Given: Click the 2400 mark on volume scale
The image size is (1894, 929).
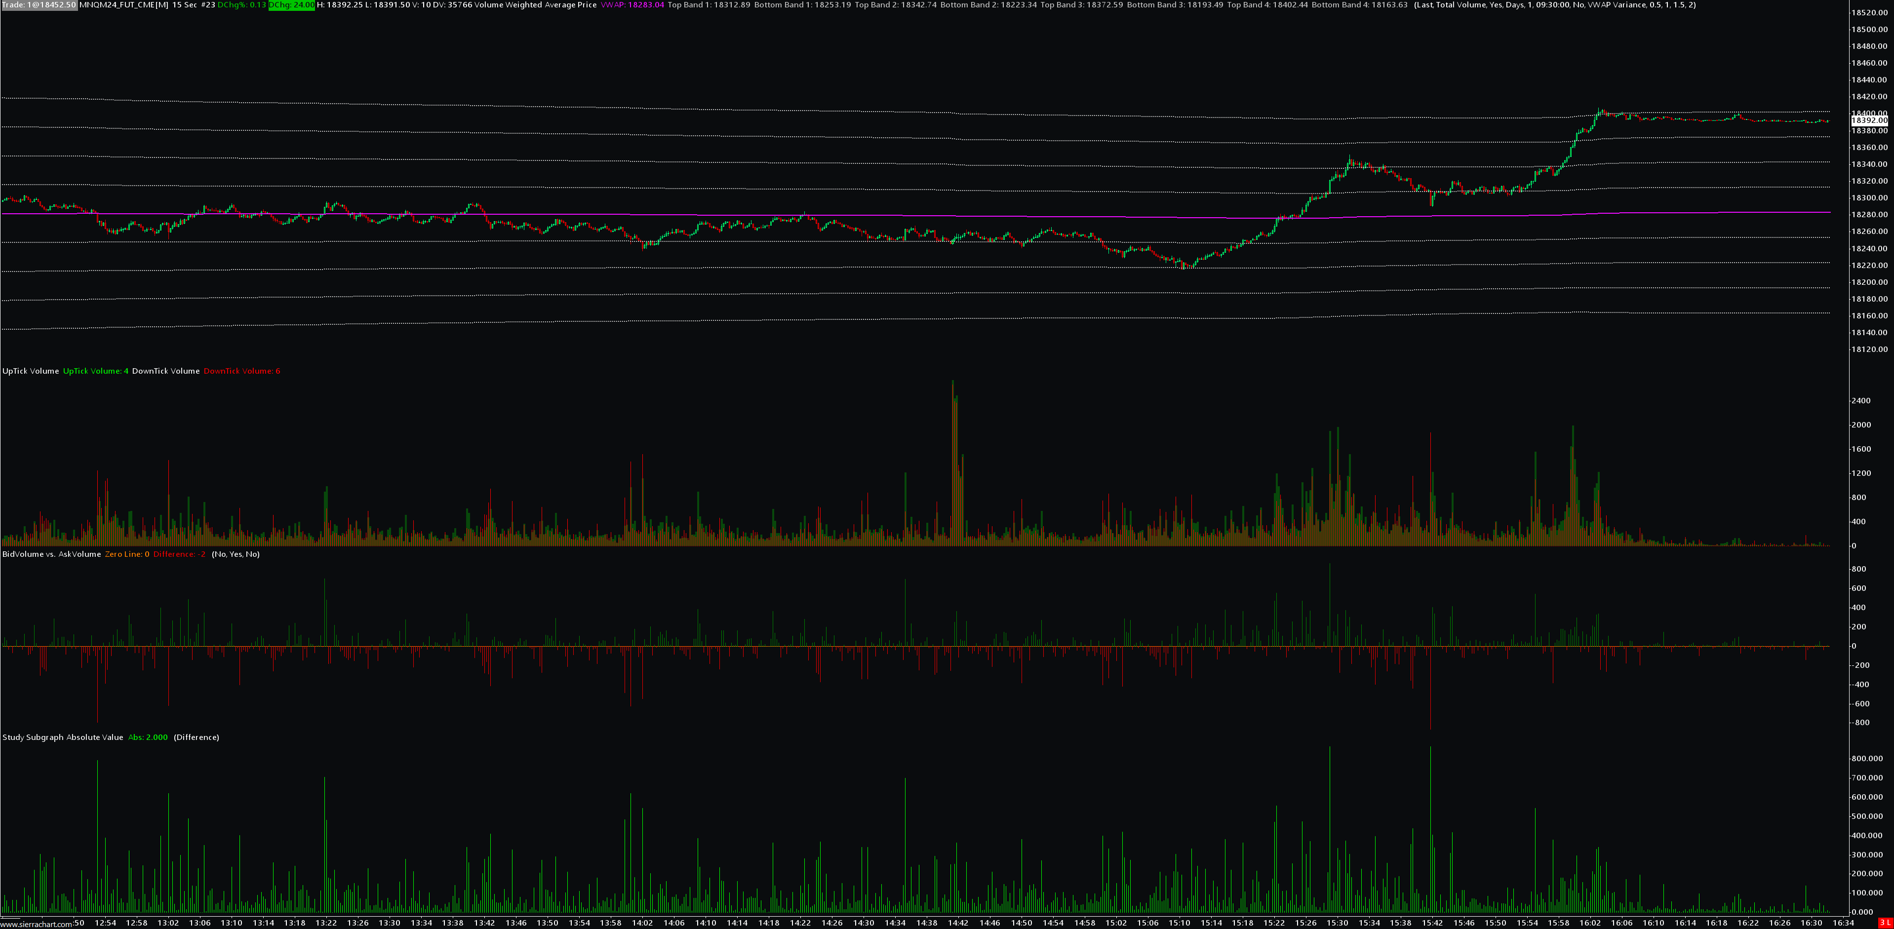Looking at the screenshot, I should [1861, 400].
